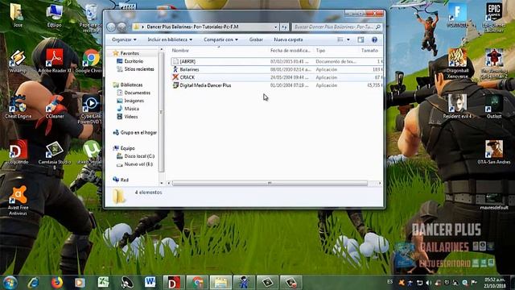Launch Outlast desktop shortcut
Image resolution: width=515 pixels, height=290 pixels.
coord(494,106)
